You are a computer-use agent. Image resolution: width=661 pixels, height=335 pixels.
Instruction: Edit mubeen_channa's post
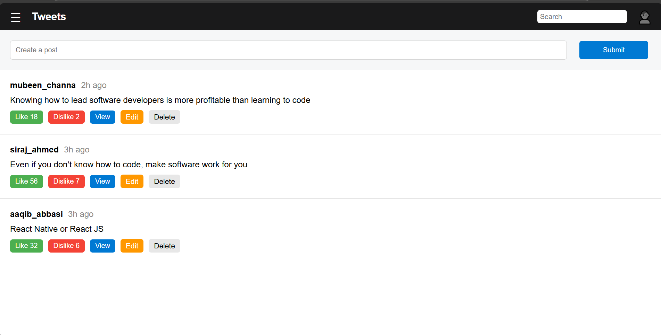[132, 117]
